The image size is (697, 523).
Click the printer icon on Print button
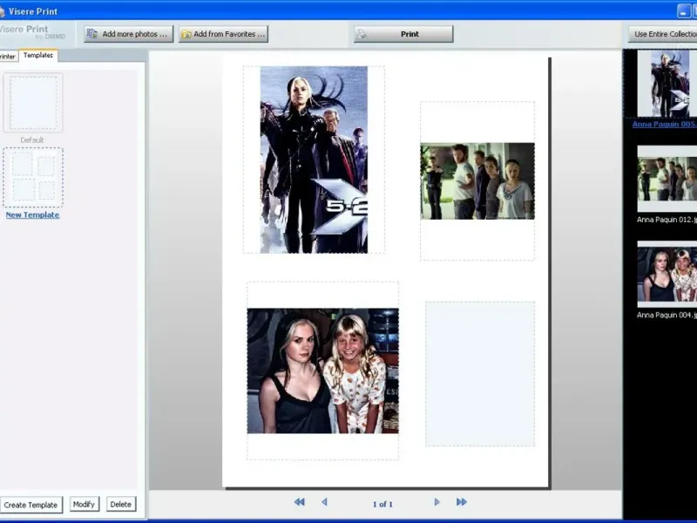(362, 34)
